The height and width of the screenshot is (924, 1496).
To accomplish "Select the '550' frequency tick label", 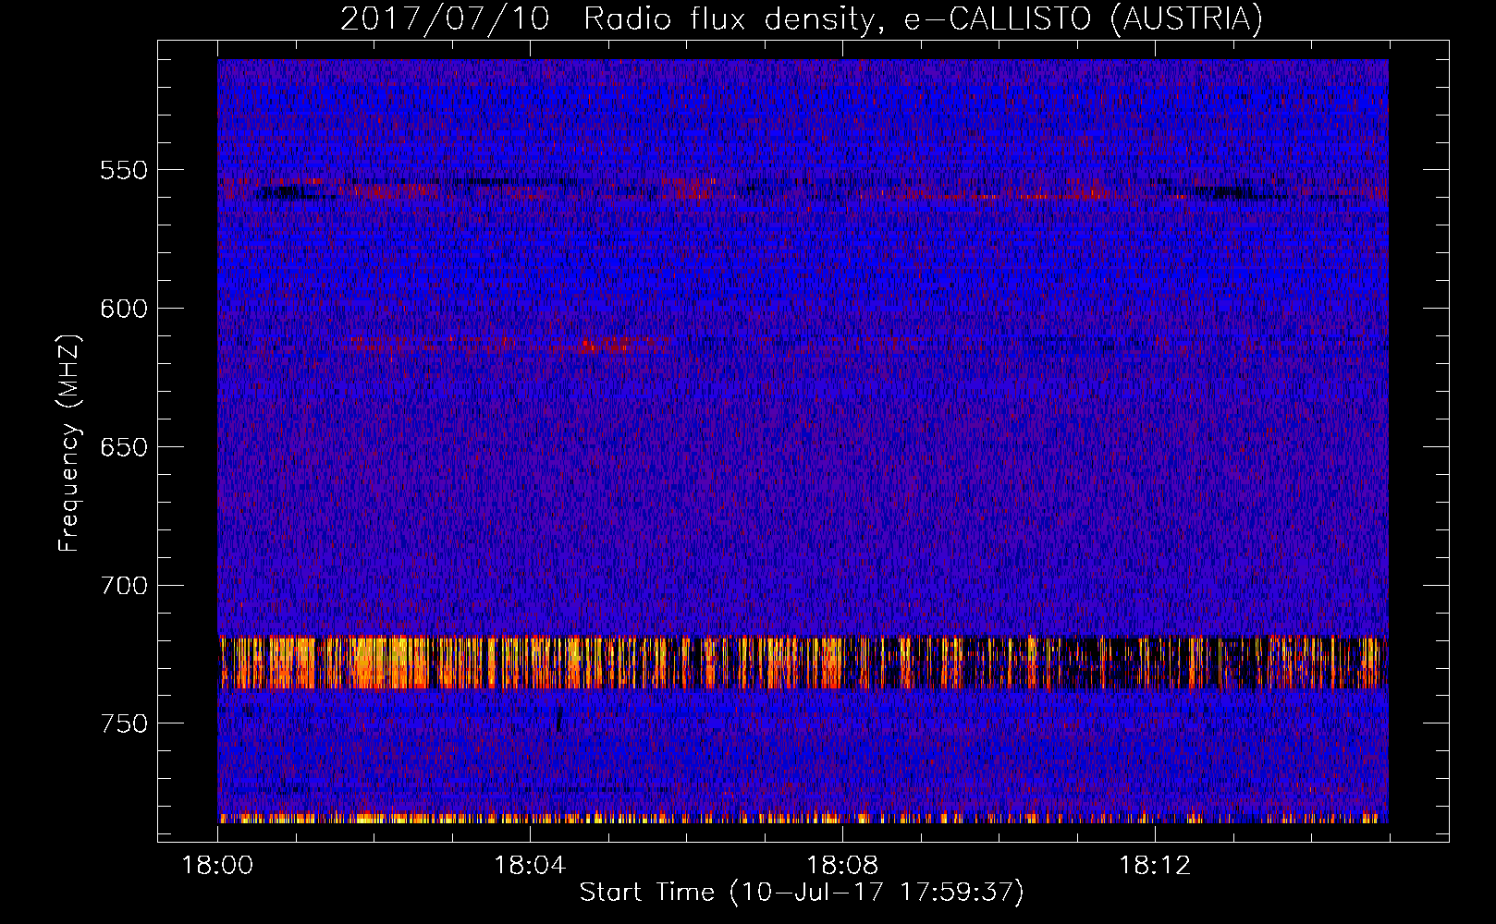I will click(124, 170).
